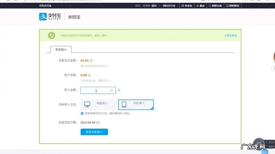Click the 基金 funds icon
Screen dimensions: 275x154
pos(198,6)
